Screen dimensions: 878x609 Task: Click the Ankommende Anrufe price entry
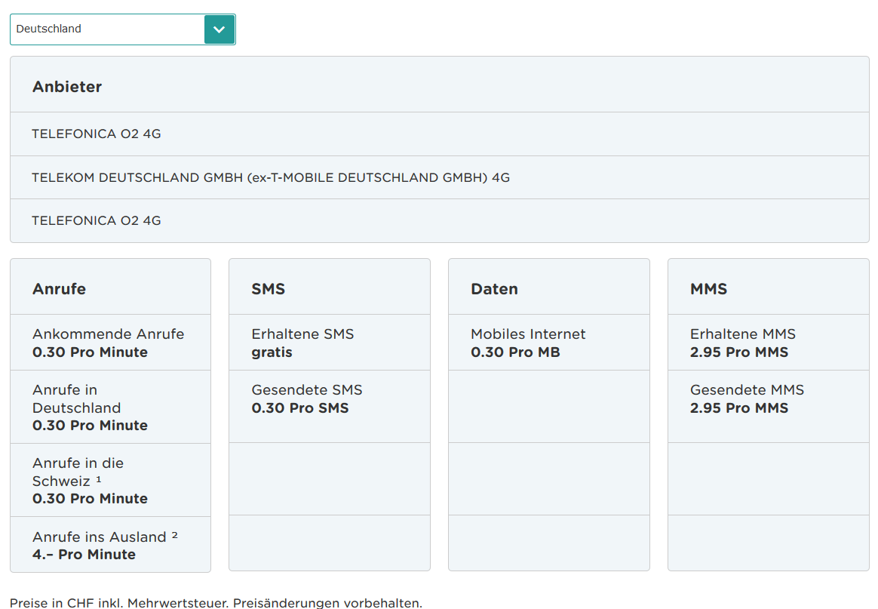[108, 343]
